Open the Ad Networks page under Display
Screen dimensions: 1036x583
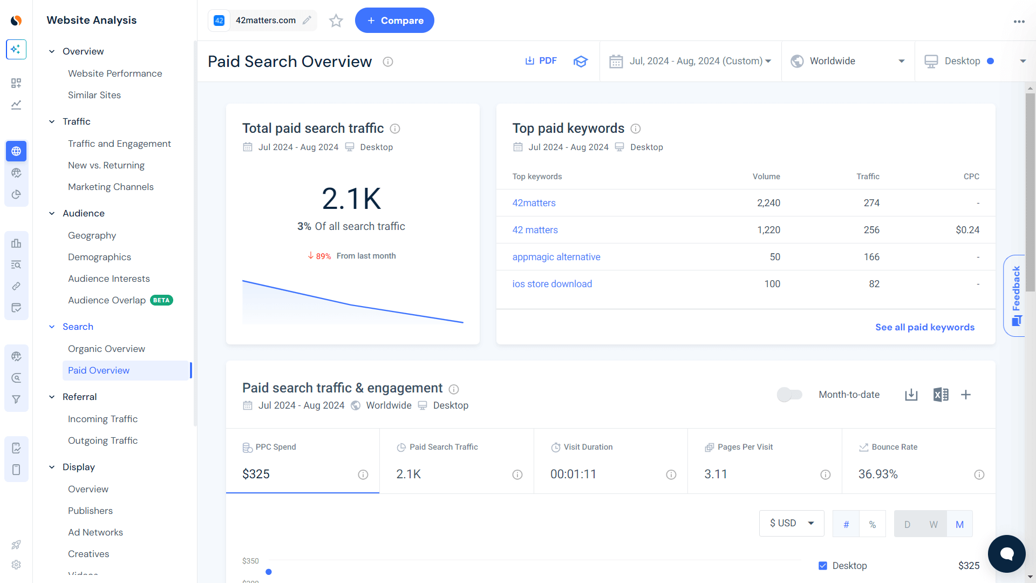(x=96, y=532)
